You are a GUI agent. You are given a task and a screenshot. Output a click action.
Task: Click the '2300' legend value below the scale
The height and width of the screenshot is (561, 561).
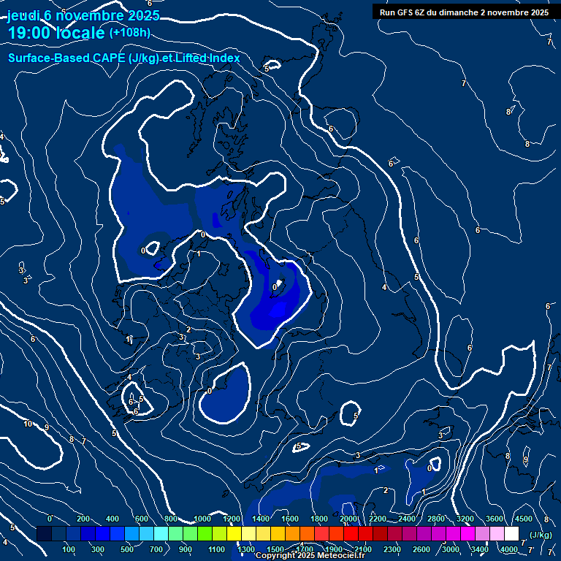[x=392, y=549]
